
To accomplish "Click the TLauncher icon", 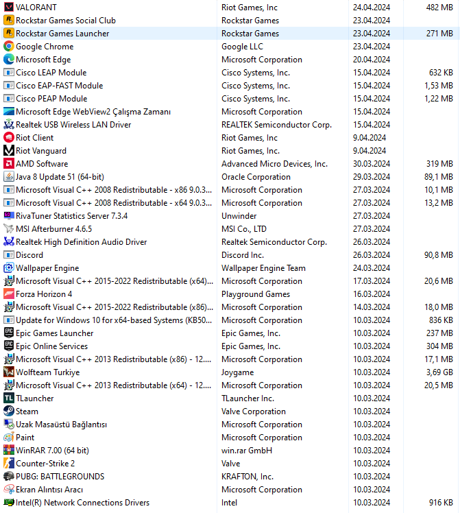I will 8,398.
